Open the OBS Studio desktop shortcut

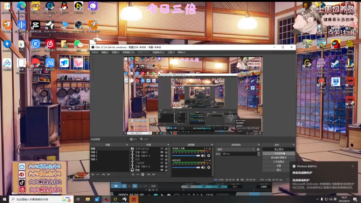79,27
